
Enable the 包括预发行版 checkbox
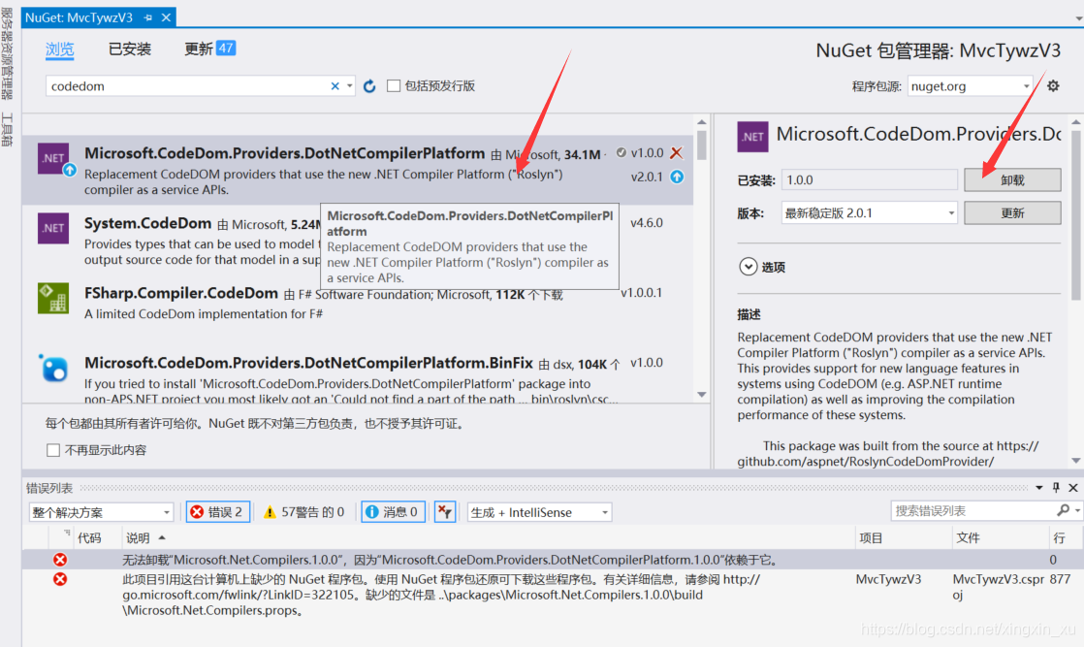[392, 85]
